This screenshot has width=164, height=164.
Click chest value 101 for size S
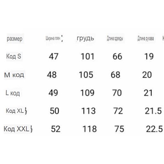tap(88, 57)
